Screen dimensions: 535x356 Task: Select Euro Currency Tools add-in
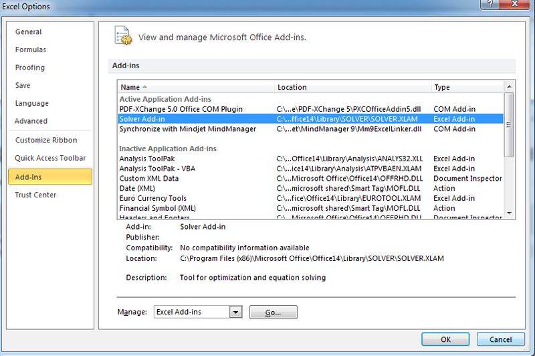pos(310,198)
